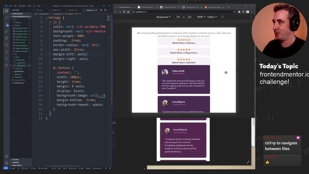Click the VS Code logo icon in title bar
The height and width of the screenshot is (174, 309).
(6, 6)
